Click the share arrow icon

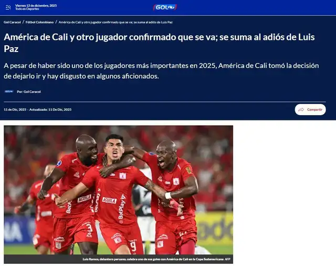point(301,110)
